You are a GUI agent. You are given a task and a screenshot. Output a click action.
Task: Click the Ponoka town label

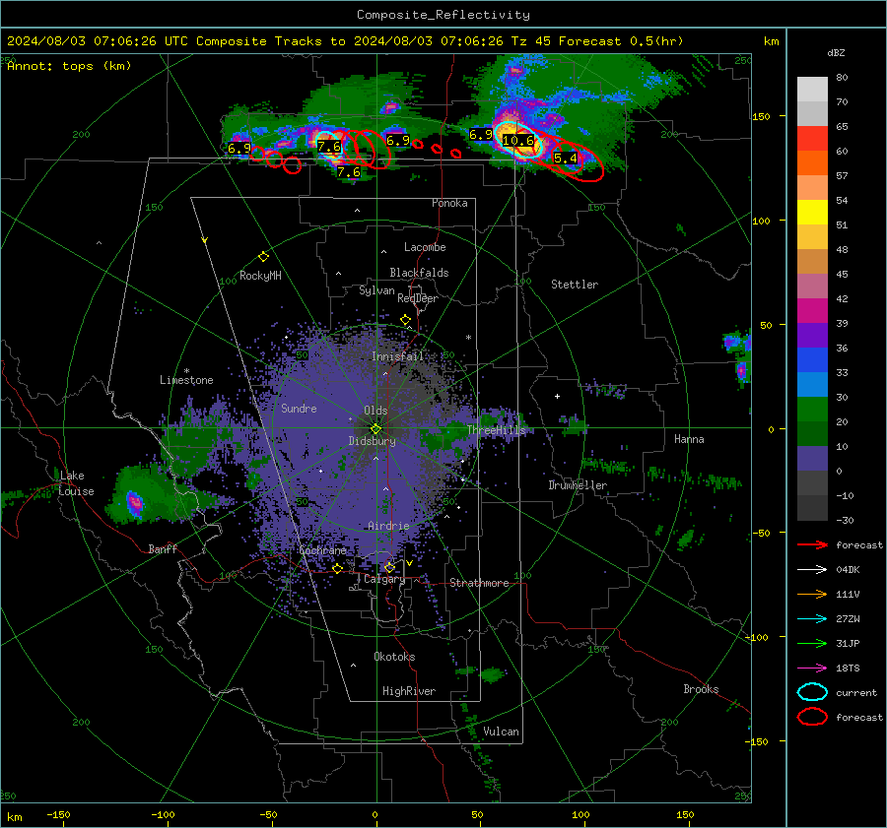point(449,203)
